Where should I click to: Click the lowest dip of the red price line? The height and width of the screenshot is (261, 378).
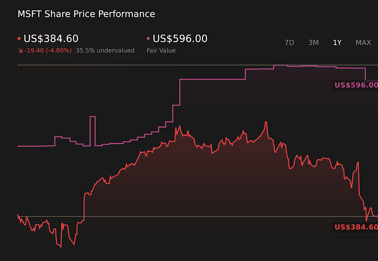pos(61,246)
